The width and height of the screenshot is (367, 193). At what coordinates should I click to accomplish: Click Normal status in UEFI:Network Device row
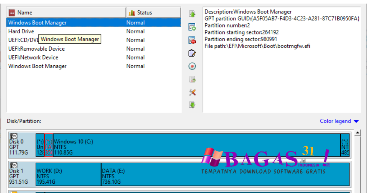pyautogui.click(x=135, y=57)
